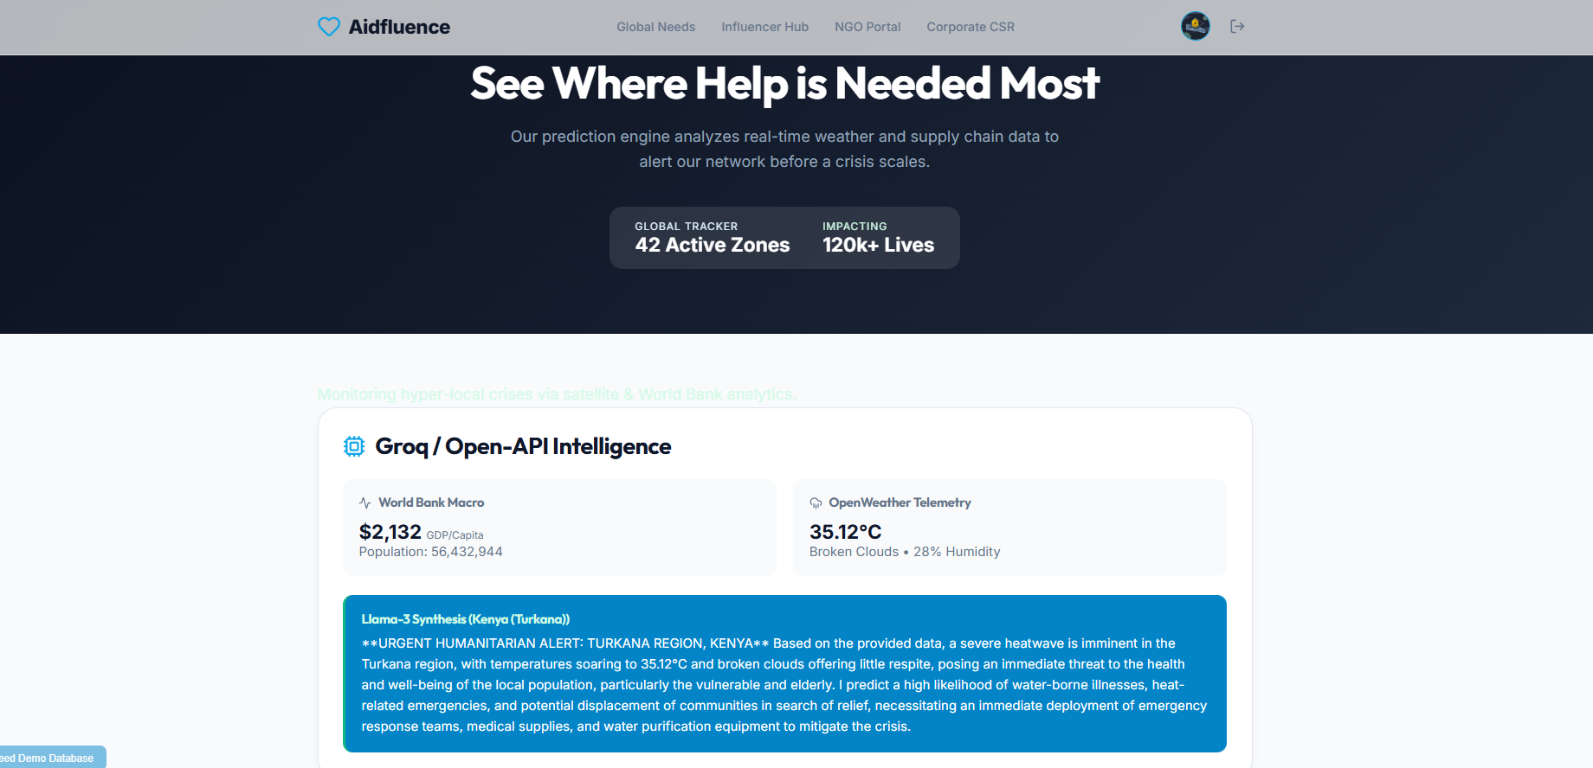Click Llama-3 Synthesis (Kenya (Turkana)) title
This screenshot has width=1593, height=768.
point(466,619)
